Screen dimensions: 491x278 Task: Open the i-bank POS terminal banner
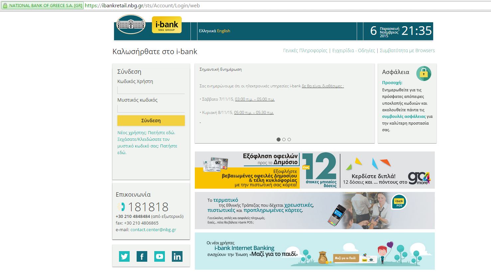pos(314,211)
